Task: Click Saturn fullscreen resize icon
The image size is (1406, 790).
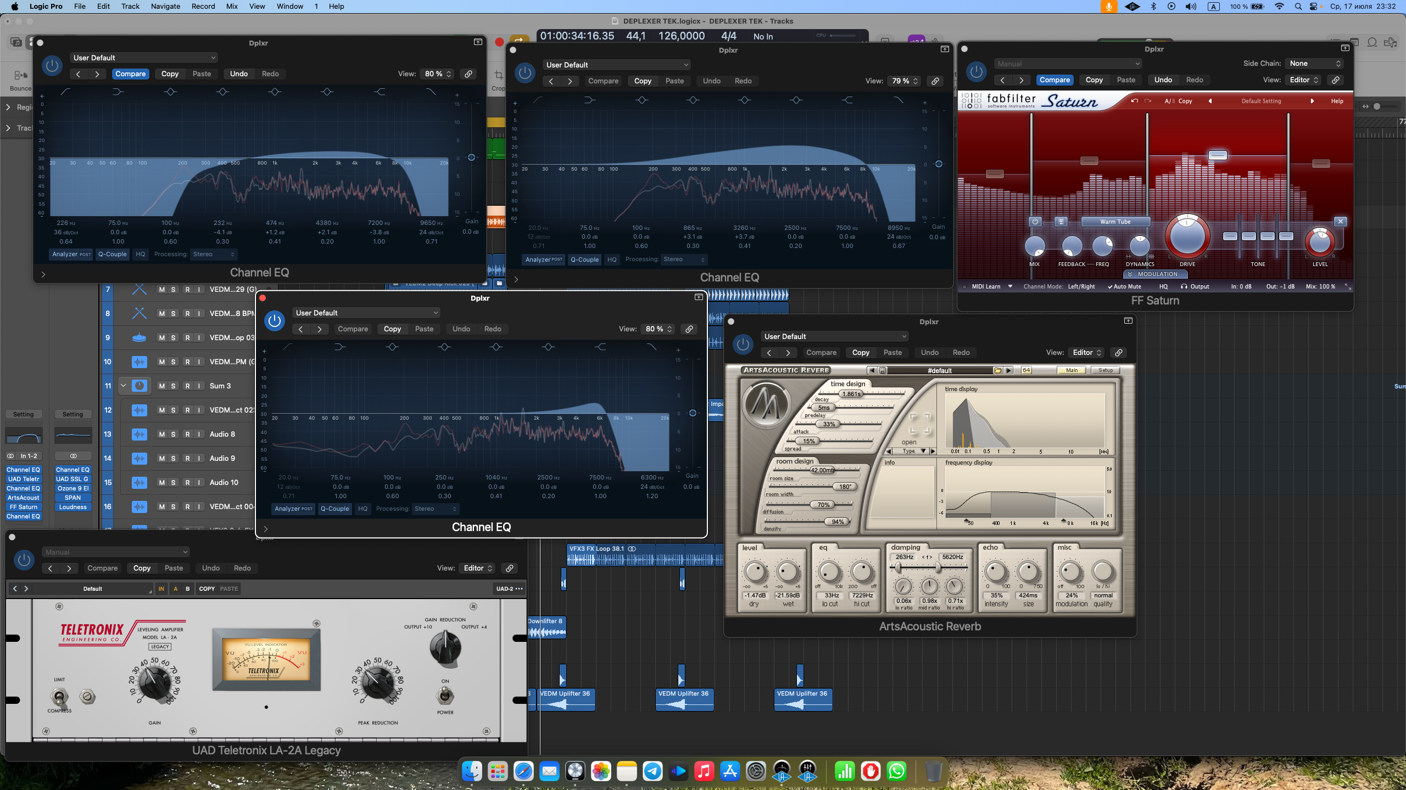Action: tap(1347, 286)
